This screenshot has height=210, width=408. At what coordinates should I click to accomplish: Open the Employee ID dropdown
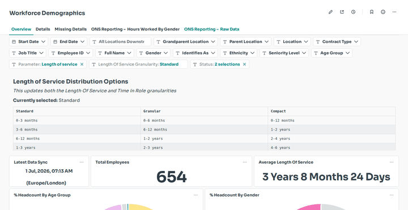point(70,53)
